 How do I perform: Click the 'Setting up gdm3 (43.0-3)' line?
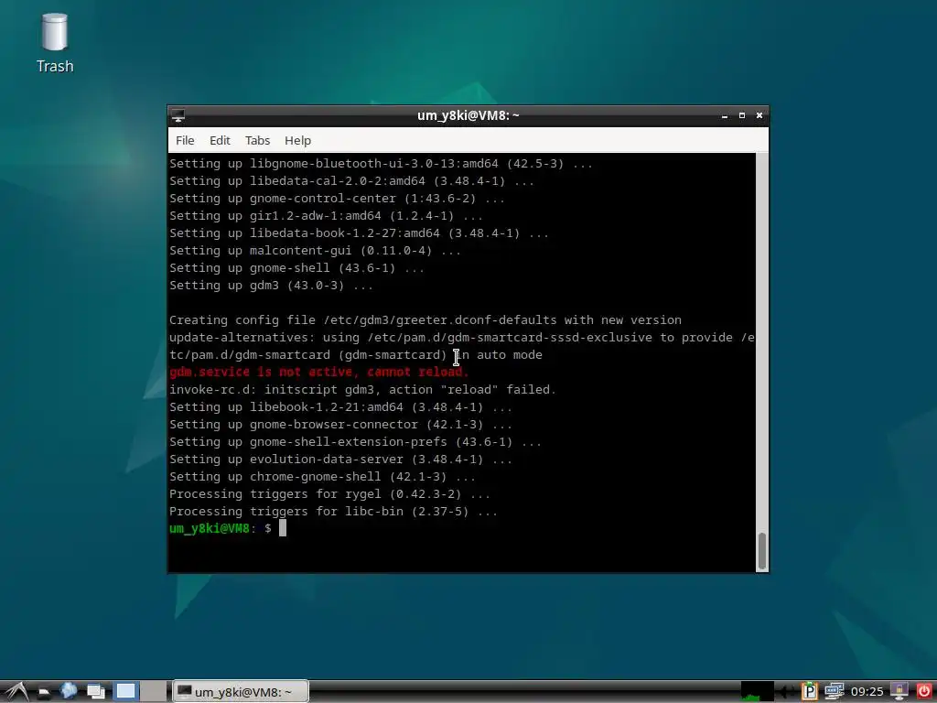[271, 286]
